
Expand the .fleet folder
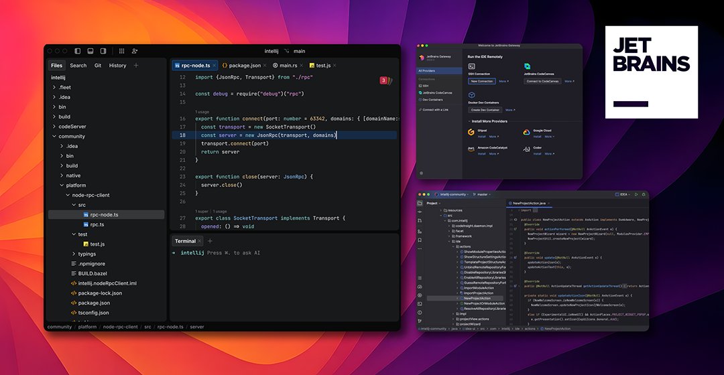click(54, 87)
